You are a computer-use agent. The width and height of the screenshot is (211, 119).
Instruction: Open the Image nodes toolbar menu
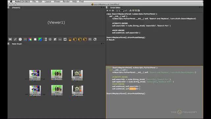pos(10,39)
